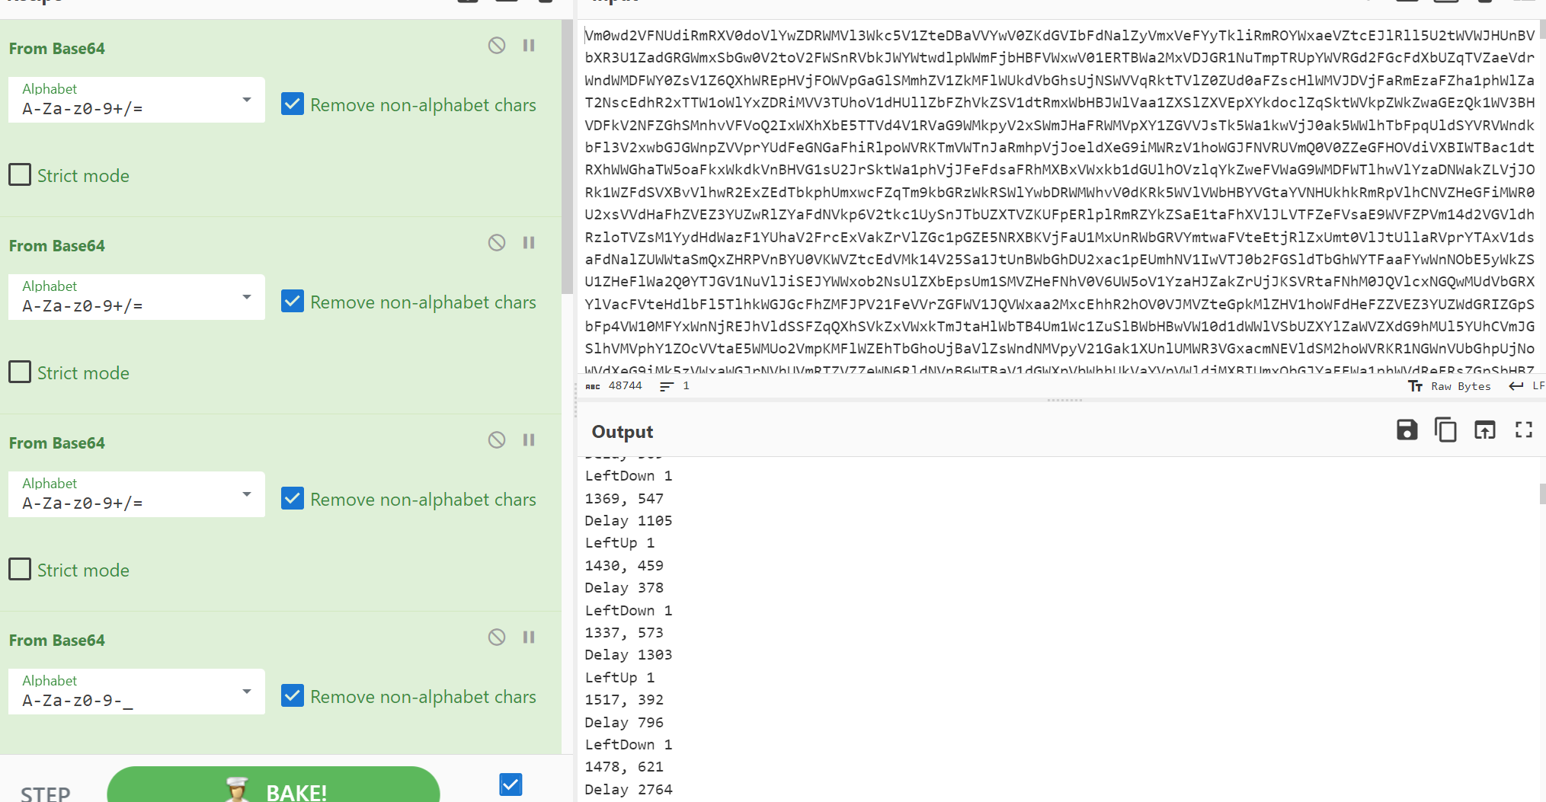Select the first From Base64 operation title
This screenshot has height=802, width=1546.
click(x=57, y=49)
